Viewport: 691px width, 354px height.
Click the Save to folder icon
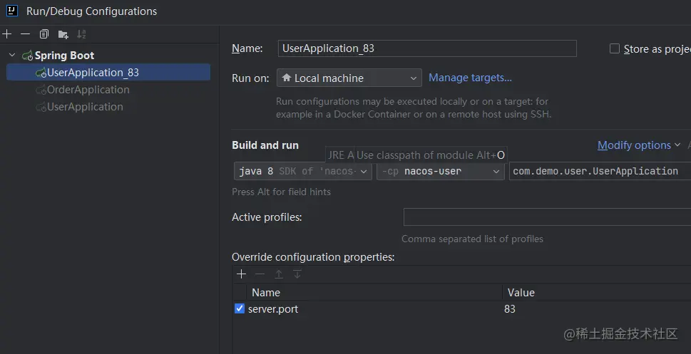(x=63, y=34)
